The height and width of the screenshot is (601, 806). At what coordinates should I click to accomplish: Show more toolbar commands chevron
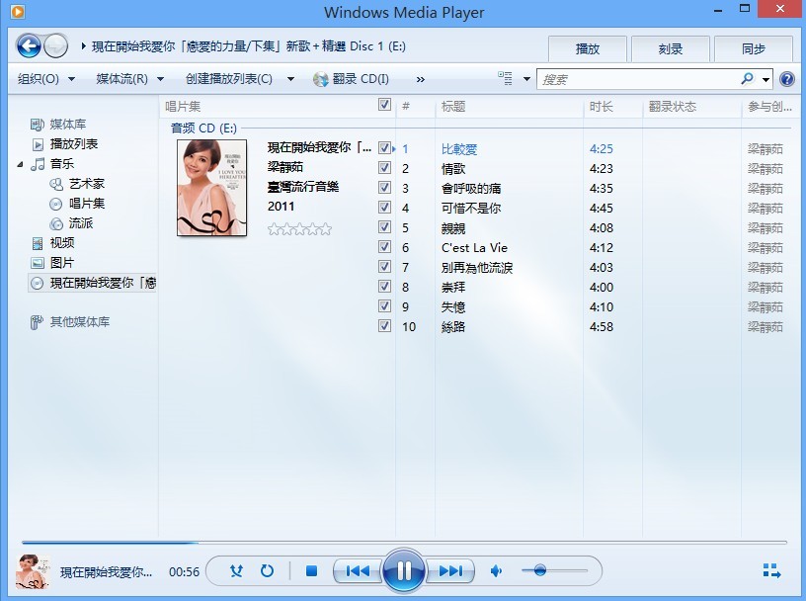(421, 80)
